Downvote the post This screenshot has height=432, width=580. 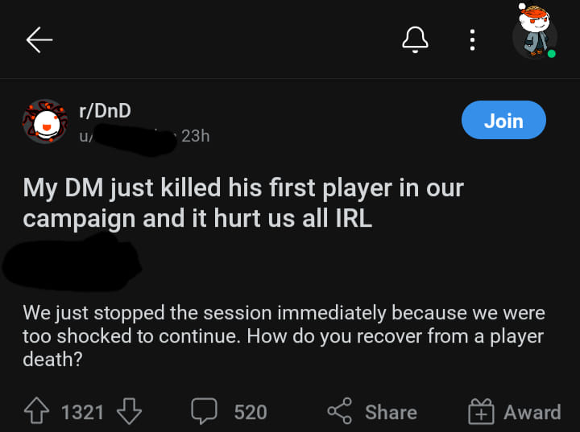coord(129,412)
